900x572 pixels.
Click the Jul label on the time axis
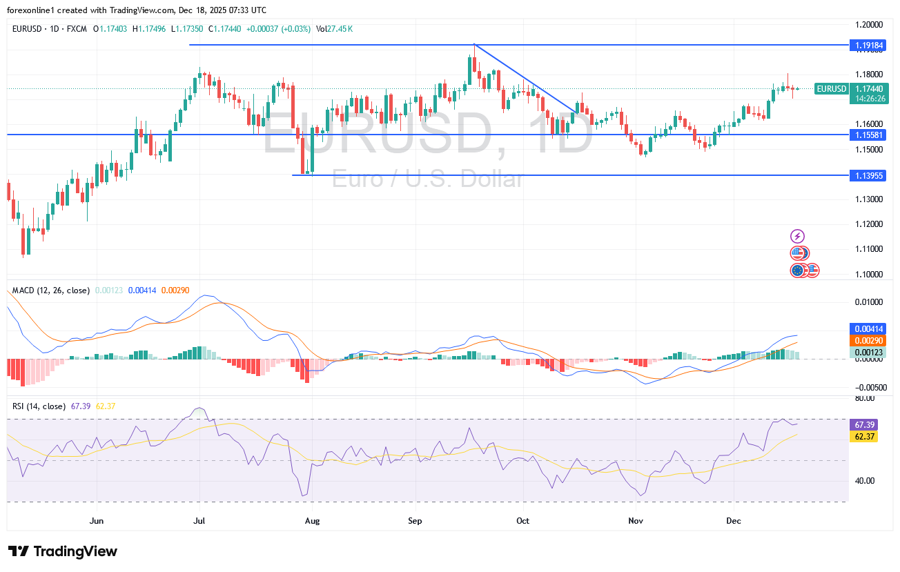point(199,521)
